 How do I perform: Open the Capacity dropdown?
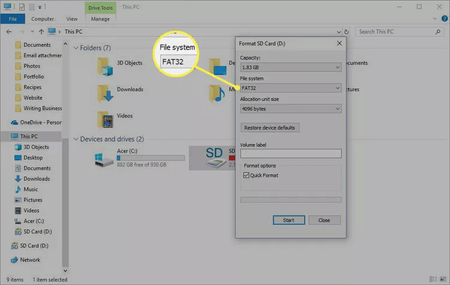[x=290, y=67]
